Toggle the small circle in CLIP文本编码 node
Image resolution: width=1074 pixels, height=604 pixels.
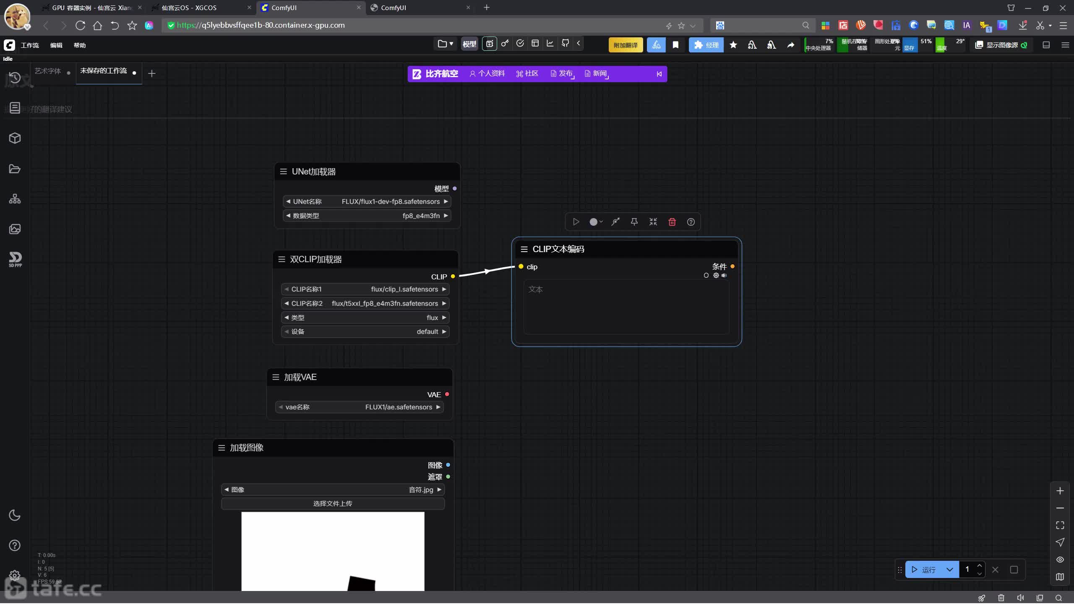click(x=706, y=276)
